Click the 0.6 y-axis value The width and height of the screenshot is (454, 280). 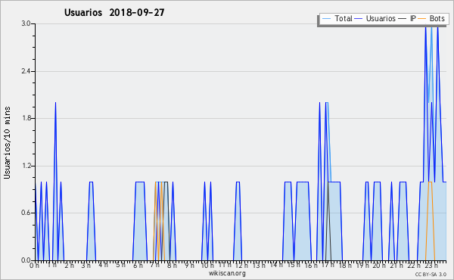[x=26, y=213]
